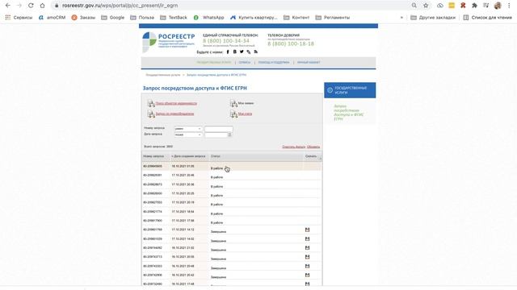Open the calendar picker next to the date field
Viewport: 517px width, 290px height.
[229, 135]
